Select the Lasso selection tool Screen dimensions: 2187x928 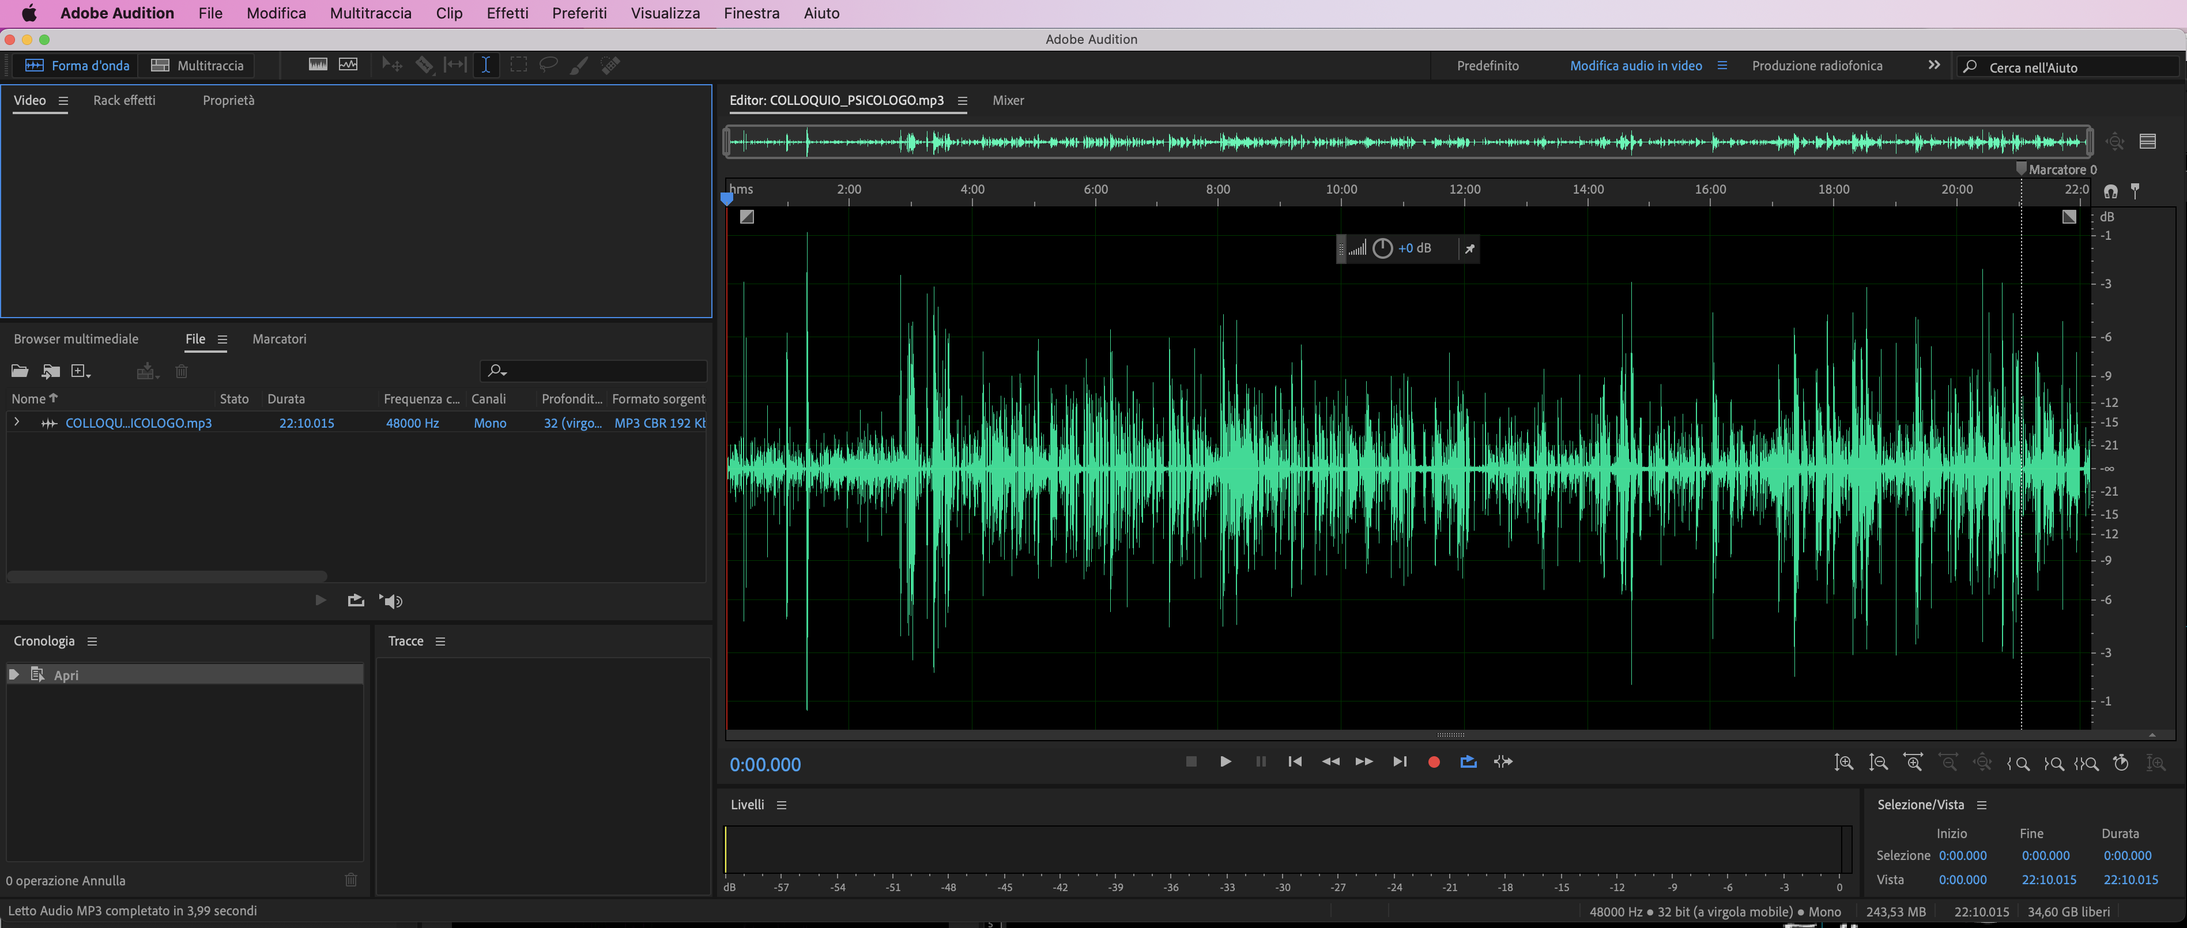(x=548, y=65)
